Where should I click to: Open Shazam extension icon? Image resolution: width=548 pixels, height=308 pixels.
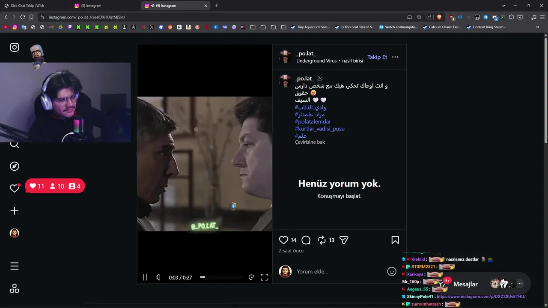tap(486, 17)
